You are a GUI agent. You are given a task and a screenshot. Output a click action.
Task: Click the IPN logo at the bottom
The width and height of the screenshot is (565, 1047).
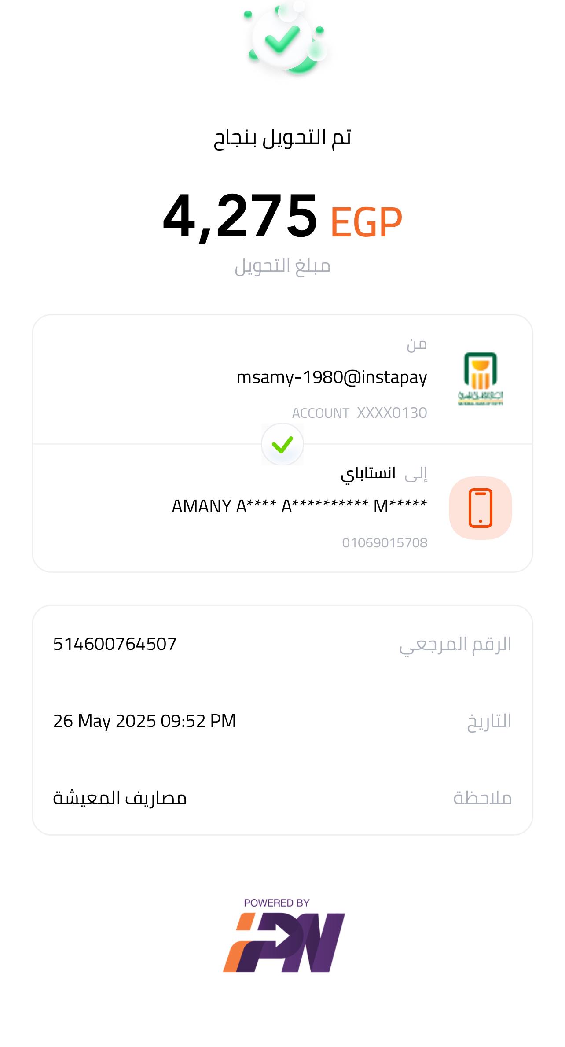coord(284,941)
